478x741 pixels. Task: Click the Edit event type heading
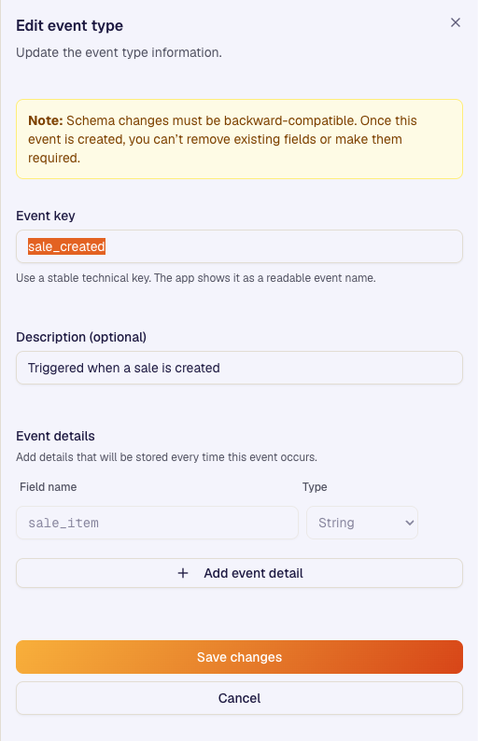tap(69, 25)
